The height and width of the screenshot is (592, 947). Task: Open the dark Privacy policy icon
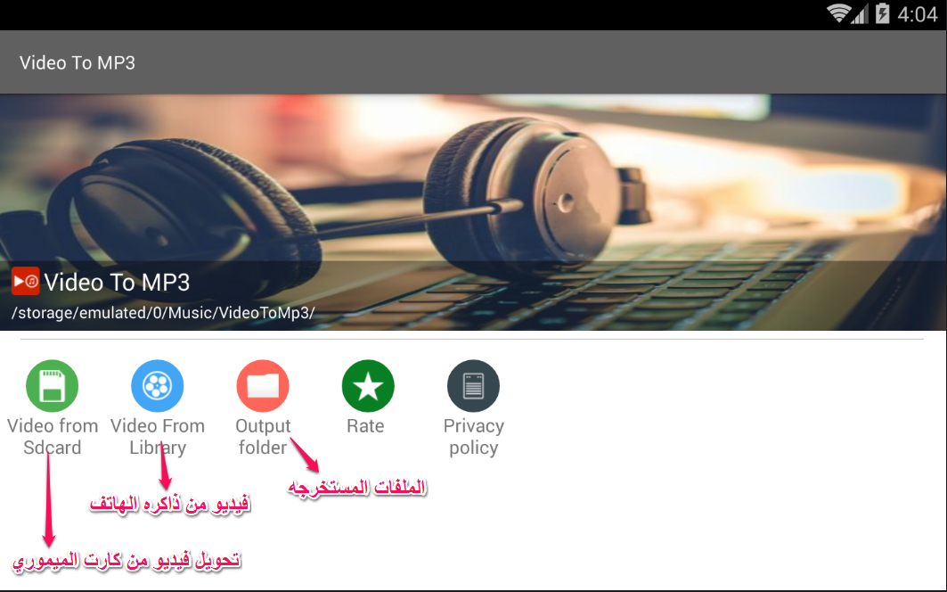point(474,386)
